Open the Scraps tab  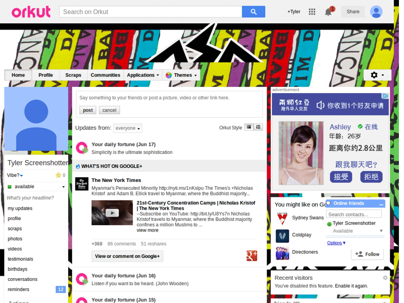click(73, 75)
